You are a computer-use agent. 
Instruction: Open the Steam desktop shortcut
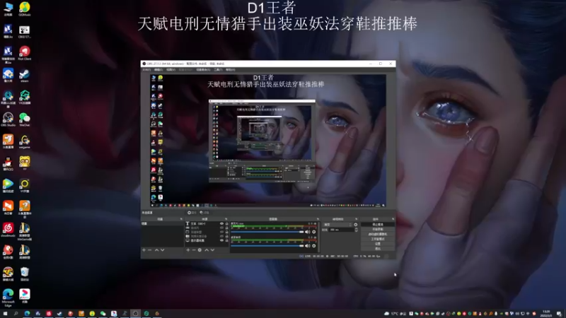tap(25, 76)
